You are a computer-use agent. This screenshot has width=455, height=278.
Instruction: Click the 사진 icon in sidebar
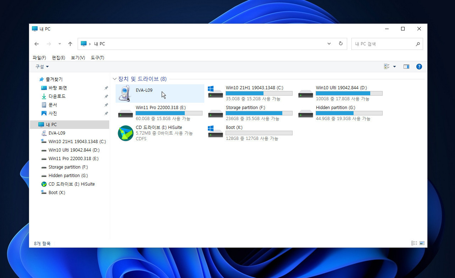coord(44,113)
